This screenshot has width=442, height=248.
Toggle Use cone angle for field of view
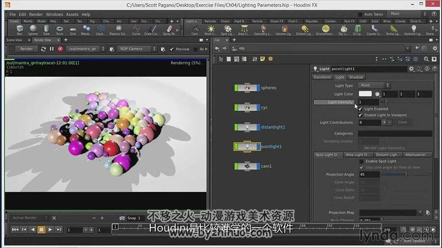[361, 168]
